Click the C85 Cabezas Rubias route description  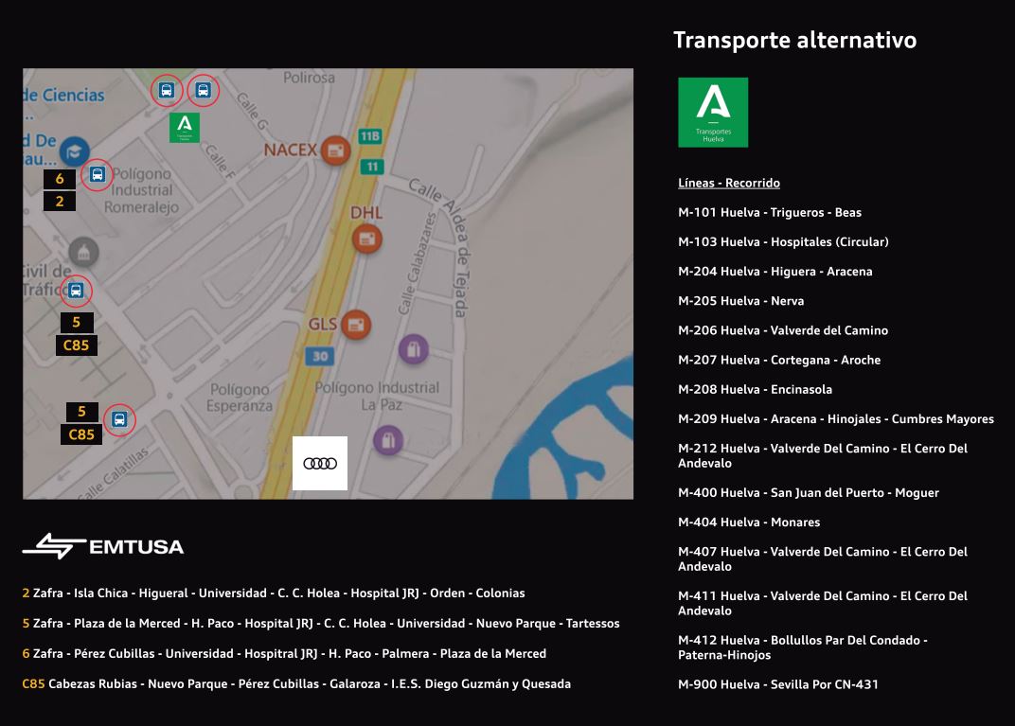296,684
